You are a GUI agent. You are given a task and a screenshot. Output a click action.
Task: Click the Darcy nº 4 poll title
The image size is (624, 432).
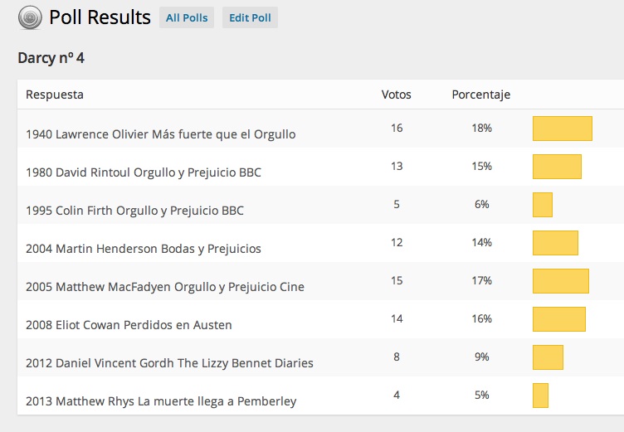point(51,58)
